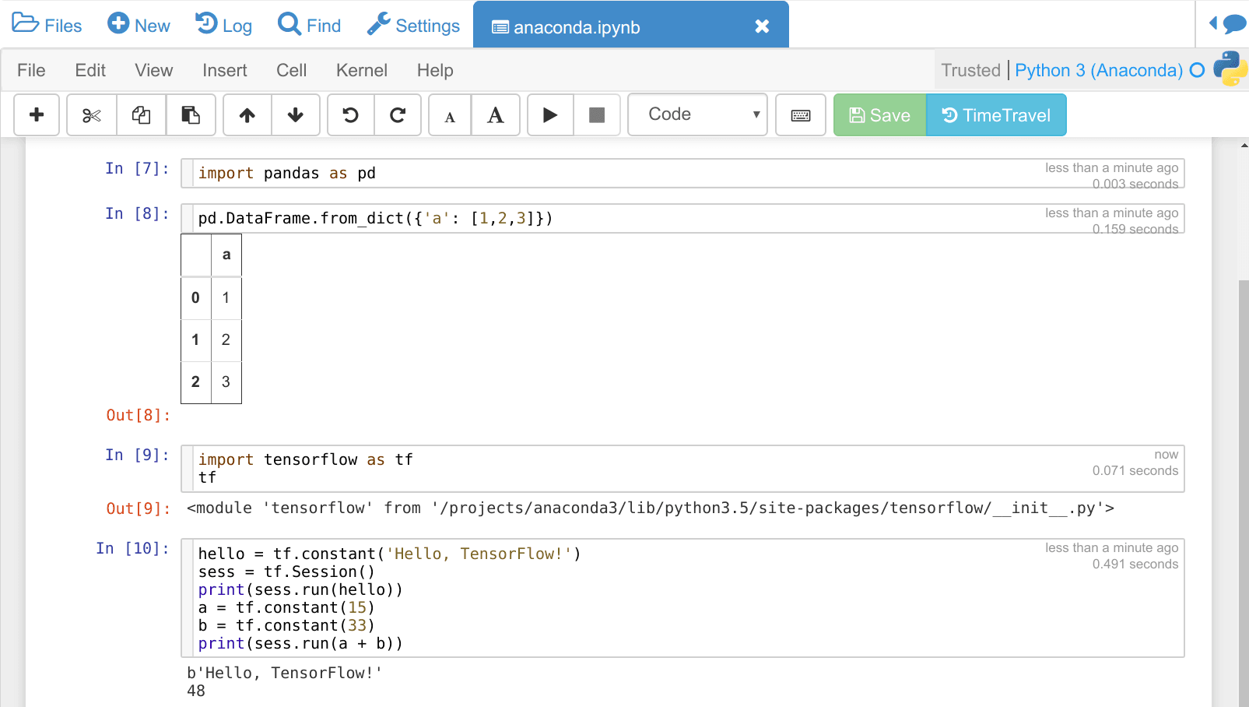Open the Code cell type dropdown

pos(696,114)
